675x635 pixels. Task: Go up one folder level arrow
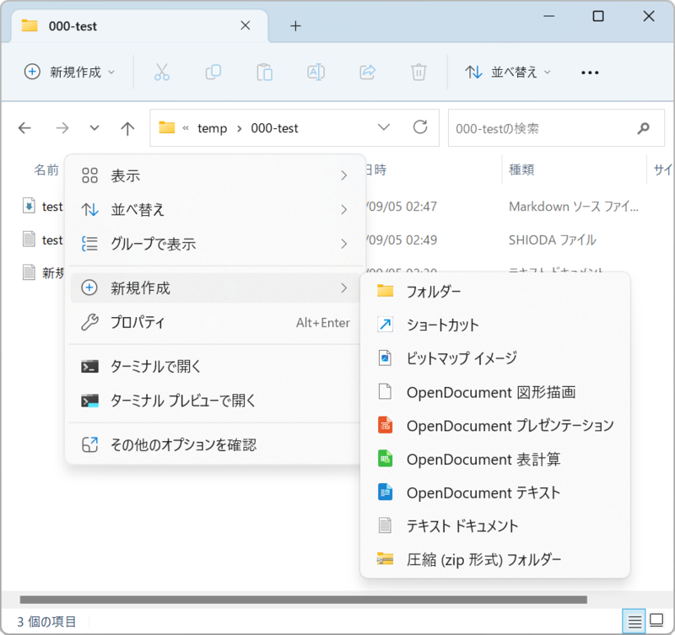tap(127, 128)
